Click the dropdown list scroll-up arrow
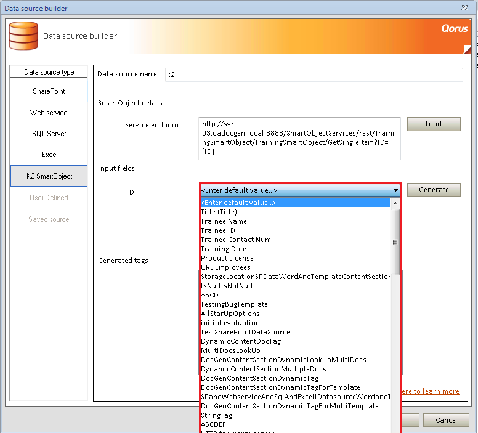The image size is (478, 433). pos(395,203)
